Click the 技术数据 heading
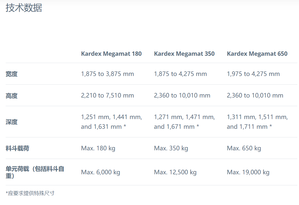The height and width of the screenshot is (205, 299). (24, 8)
